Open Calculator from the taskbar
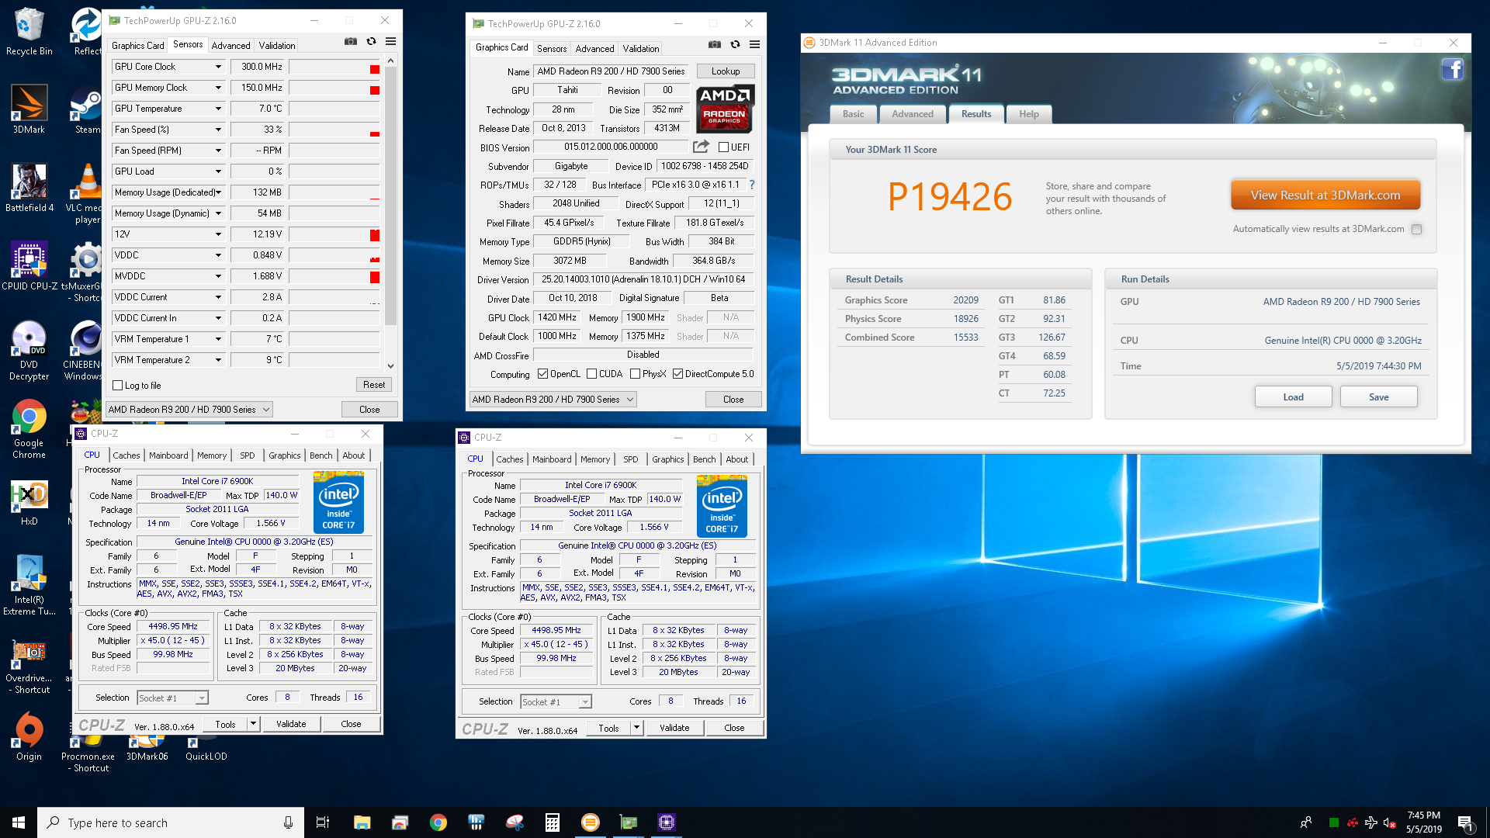 pyautogui.click(x=553, y=822)
